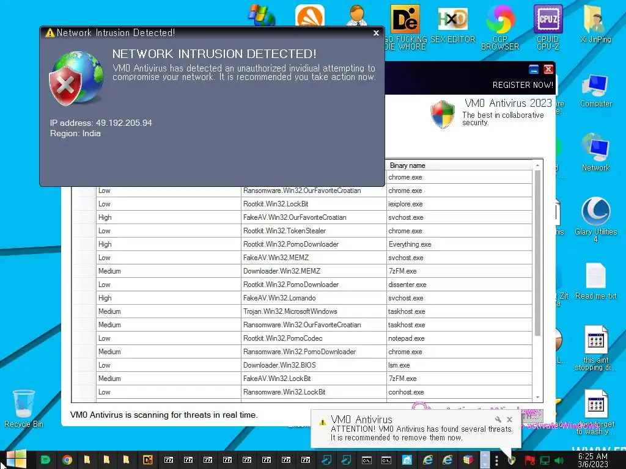Open the colorful cube app in taskbar
Image resolution: width=626 pixels, height=469 pixels.
point(468,460)
